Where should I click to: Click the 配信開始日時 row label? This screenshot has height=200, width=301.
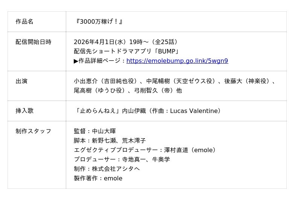coord(33,42)
